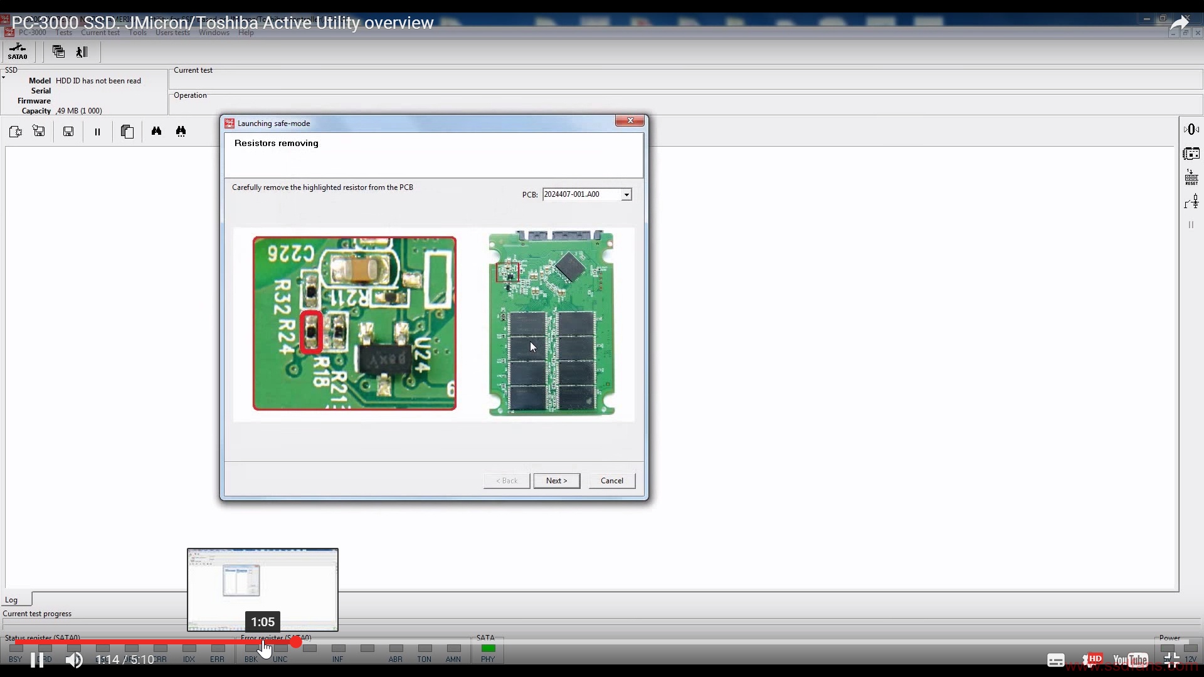
Task: Click the tools icon beside the windows icon
Action: (82, 52)
